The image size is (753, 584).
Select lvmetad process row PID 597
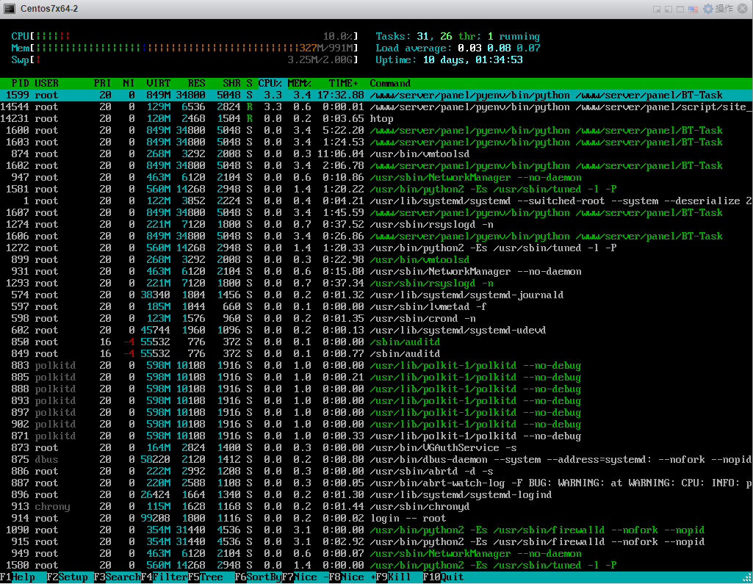(x=376, y=306)
